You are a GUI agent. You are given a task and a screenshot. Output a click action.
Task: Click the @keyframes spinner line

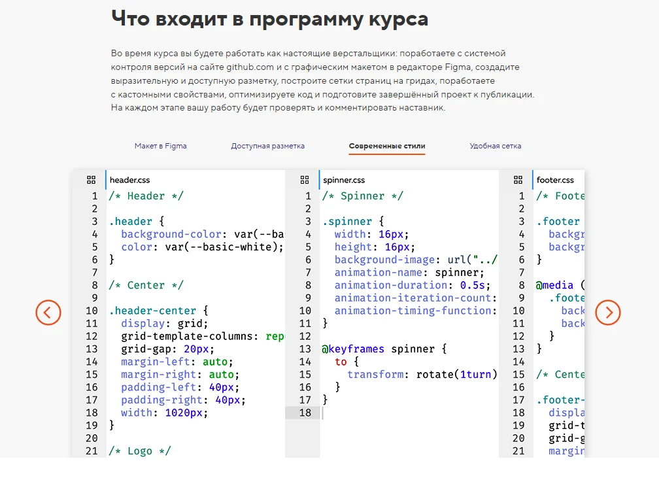tap(384, 349)
